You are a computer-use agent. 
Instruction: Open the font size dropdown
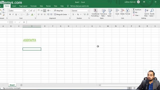[28, 10]
